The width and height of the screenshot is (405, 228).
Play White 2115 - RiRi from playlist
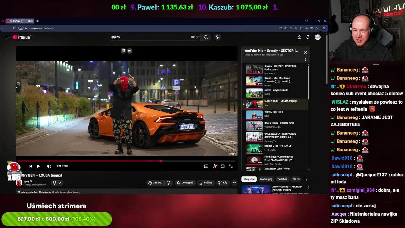(x=275, y=115)
